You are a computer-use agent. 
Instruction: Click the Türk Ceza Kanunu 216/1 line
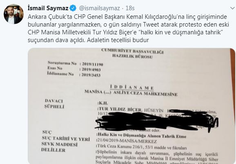[142, 147]
